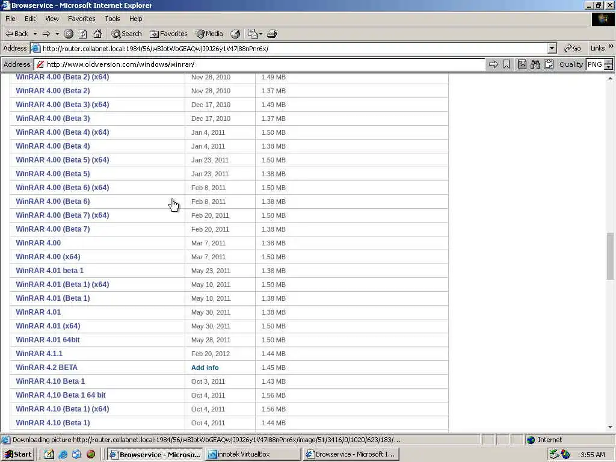Click the system tray network icon
Viewport: 616px width, 462px height.
tap(554, 454)
